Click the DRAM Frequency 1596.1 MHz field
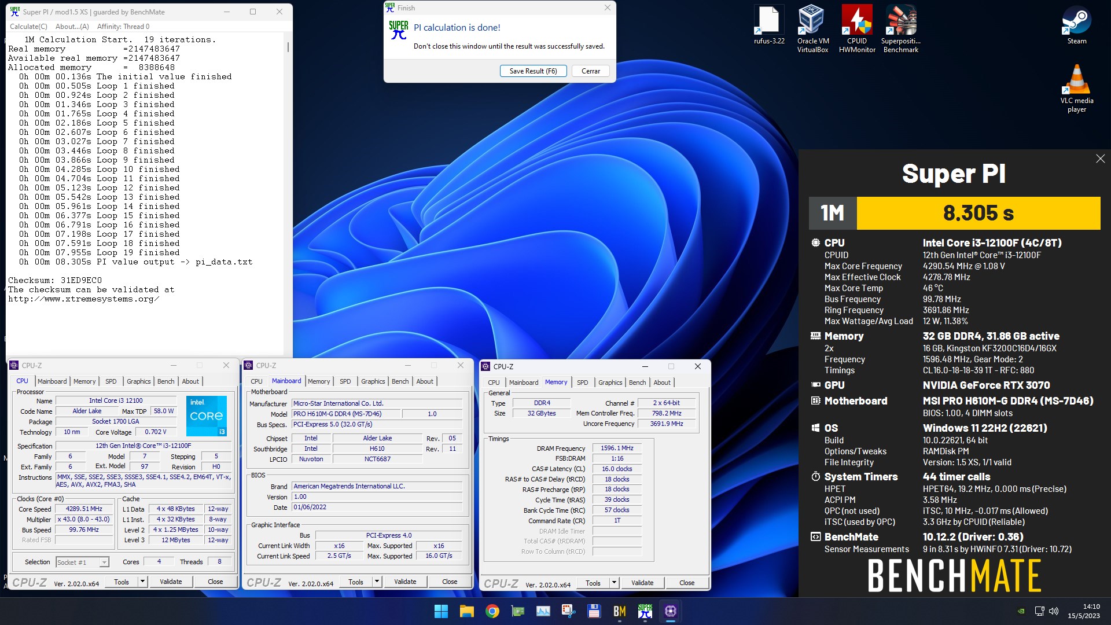The width and height of the screenshot is (1111, 625). (x=617, y=448)
